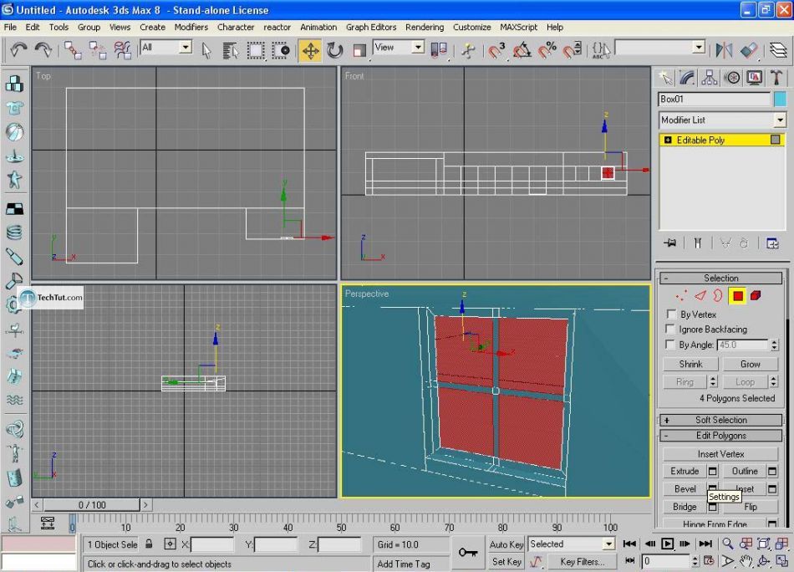
Task: Open the View reference coordinate dropdown
Action: tap(418, 48)
